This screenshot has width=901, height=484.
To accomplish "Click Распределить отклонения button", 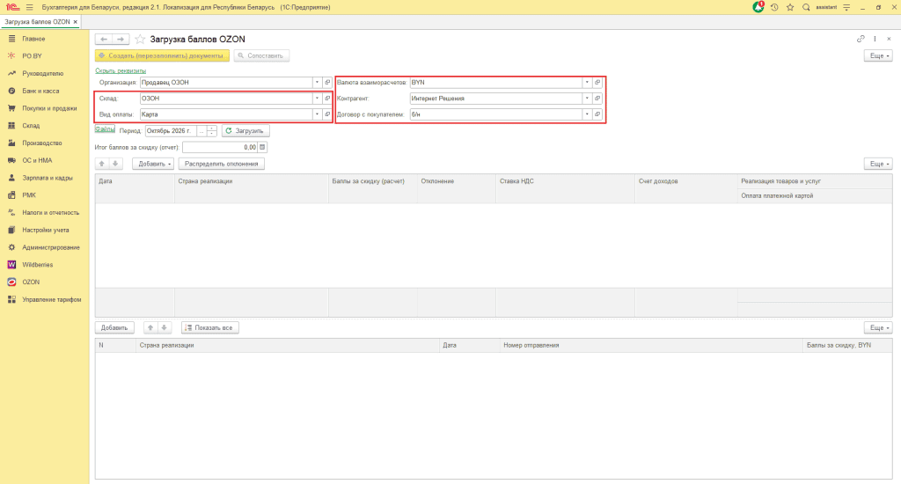I will click(221, 164).
